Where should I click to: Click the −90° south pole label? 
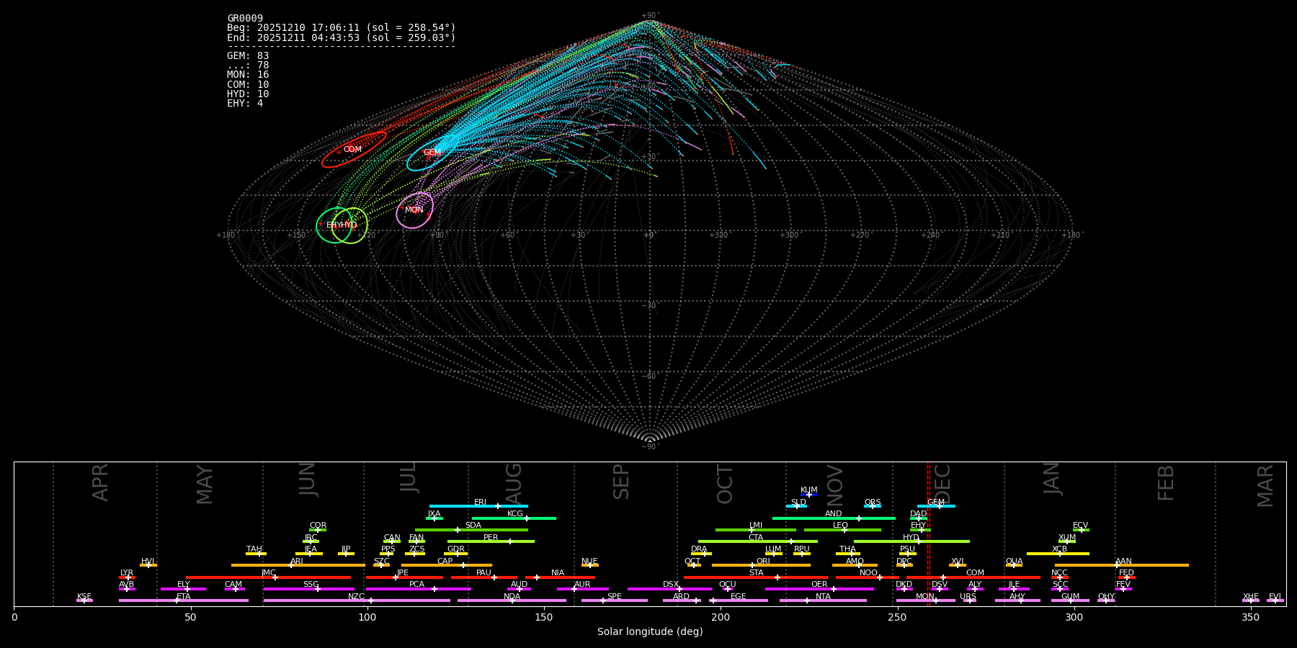click(x=650, y=446)
